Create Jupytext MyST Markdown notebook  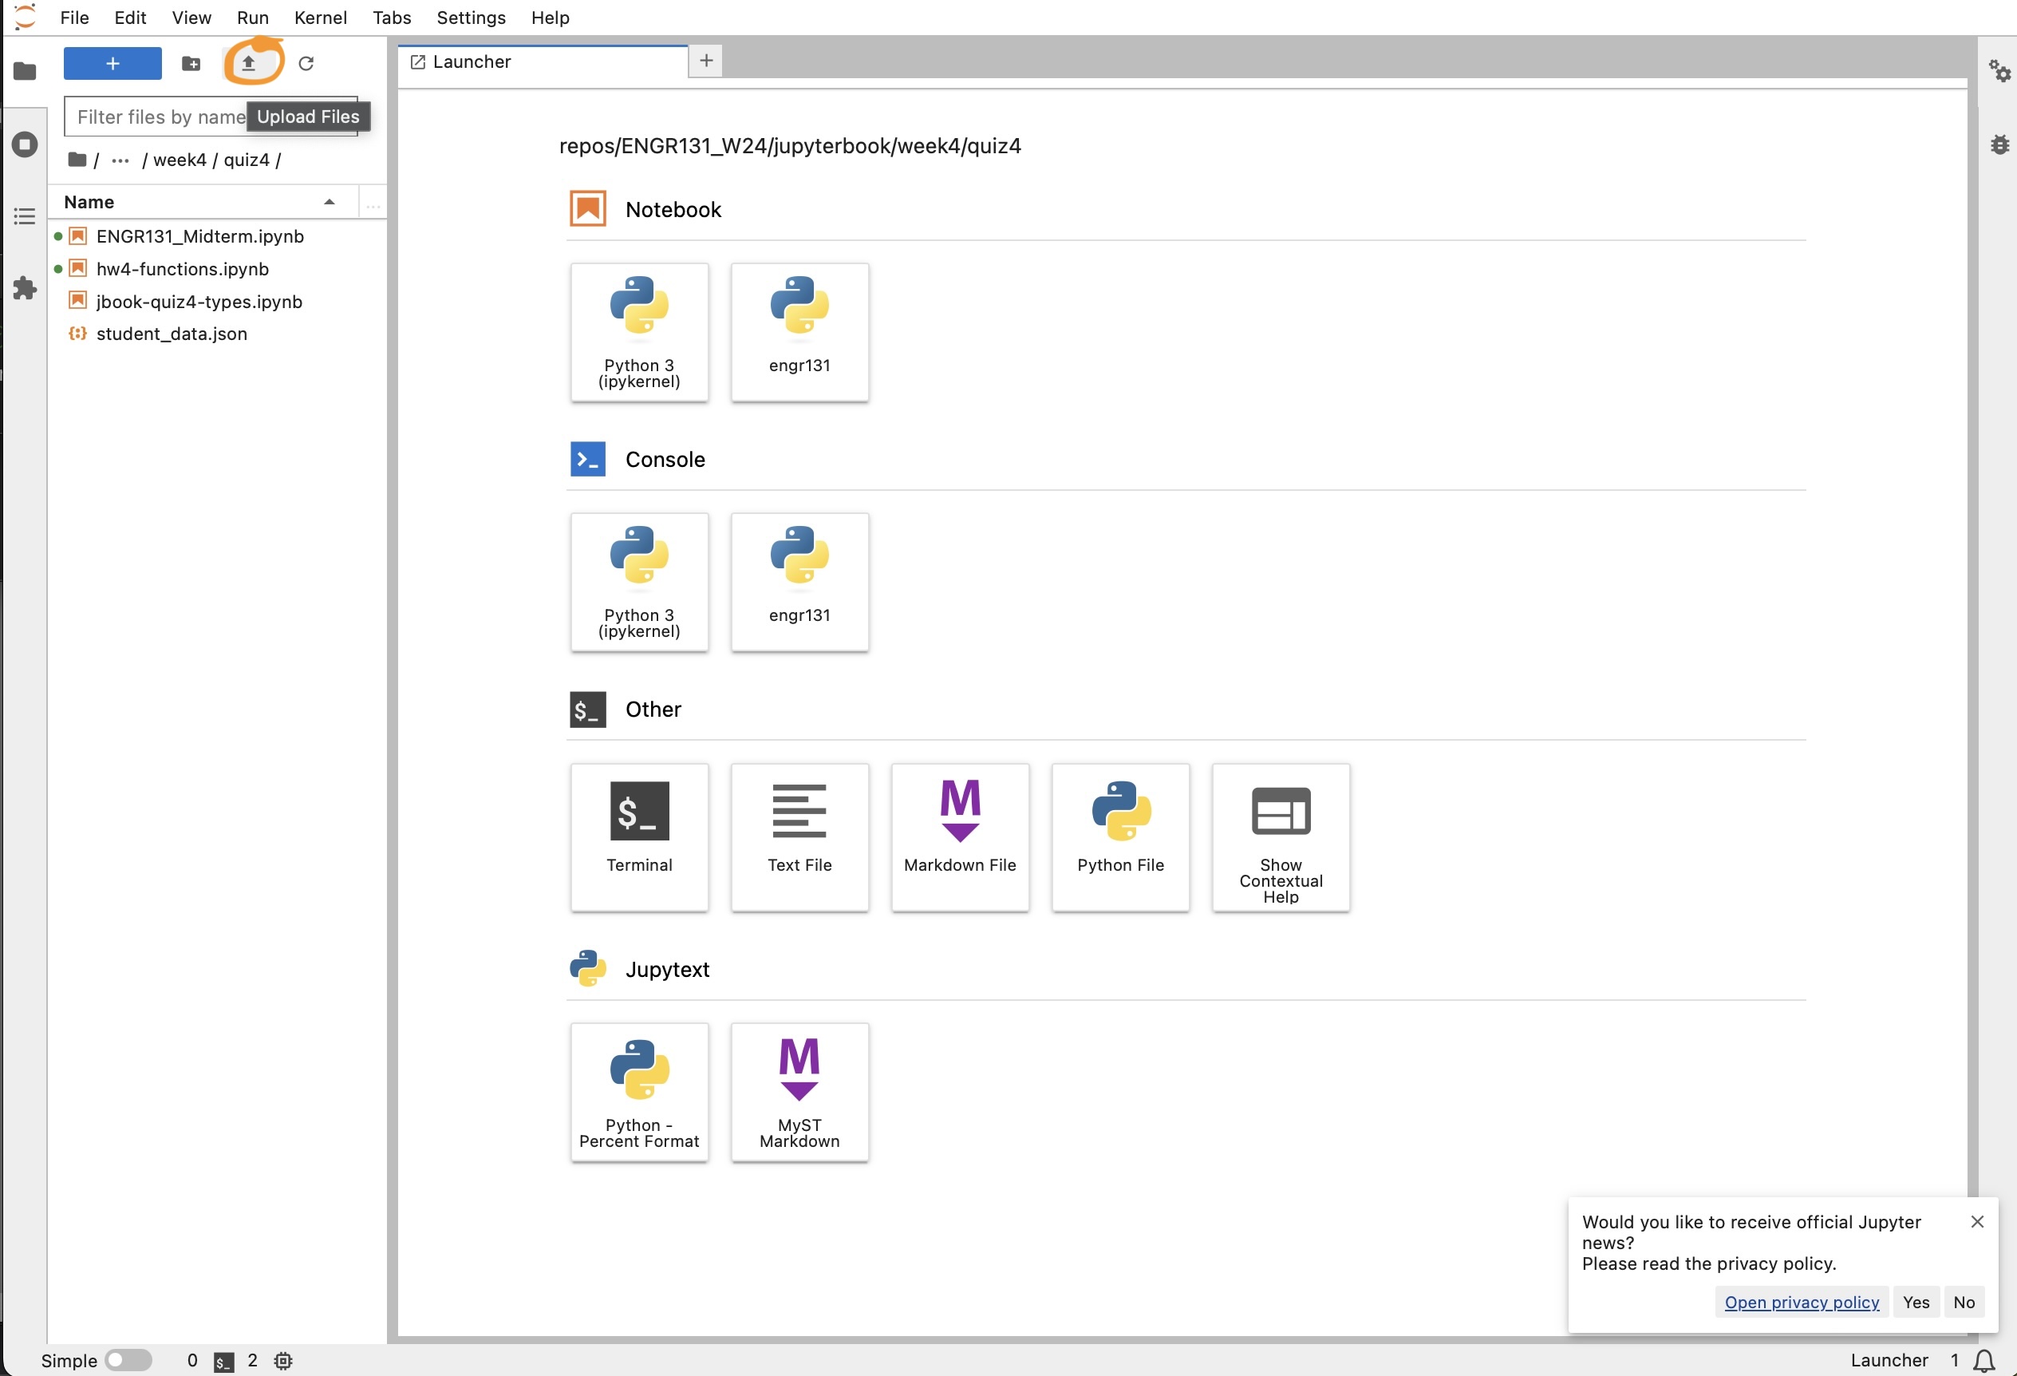pyautogui.click(x=799, y=1092)
